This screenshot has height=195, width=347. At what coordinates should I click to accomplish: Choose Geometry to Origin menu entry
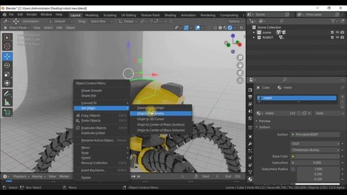(x=160, y=108)
